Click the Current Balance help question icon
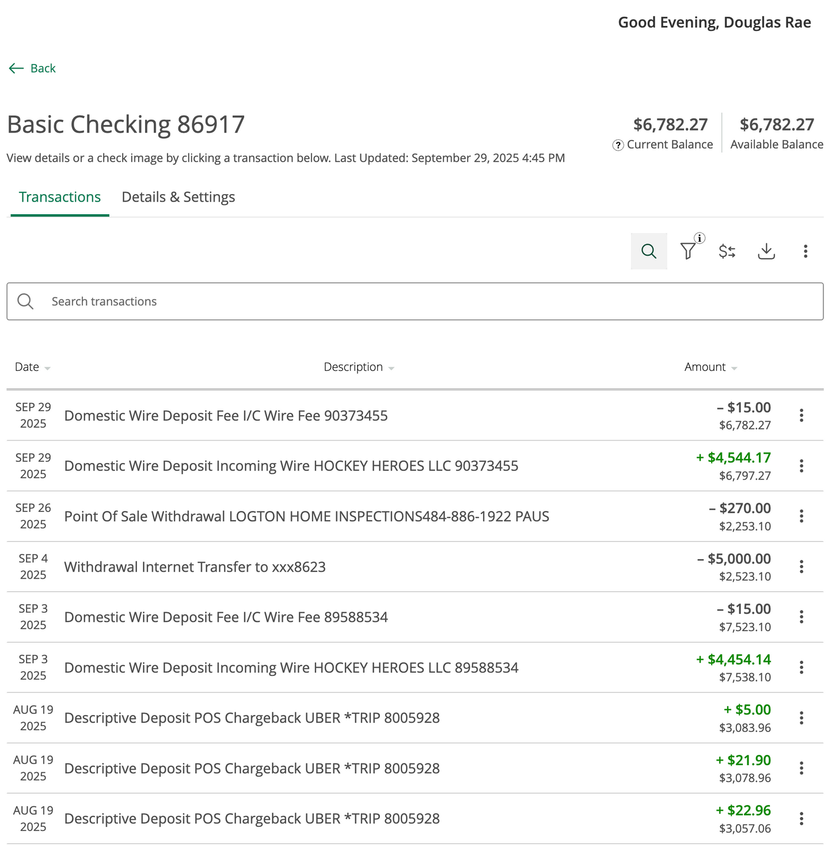 pyautogui.click(x=618, y=145)
